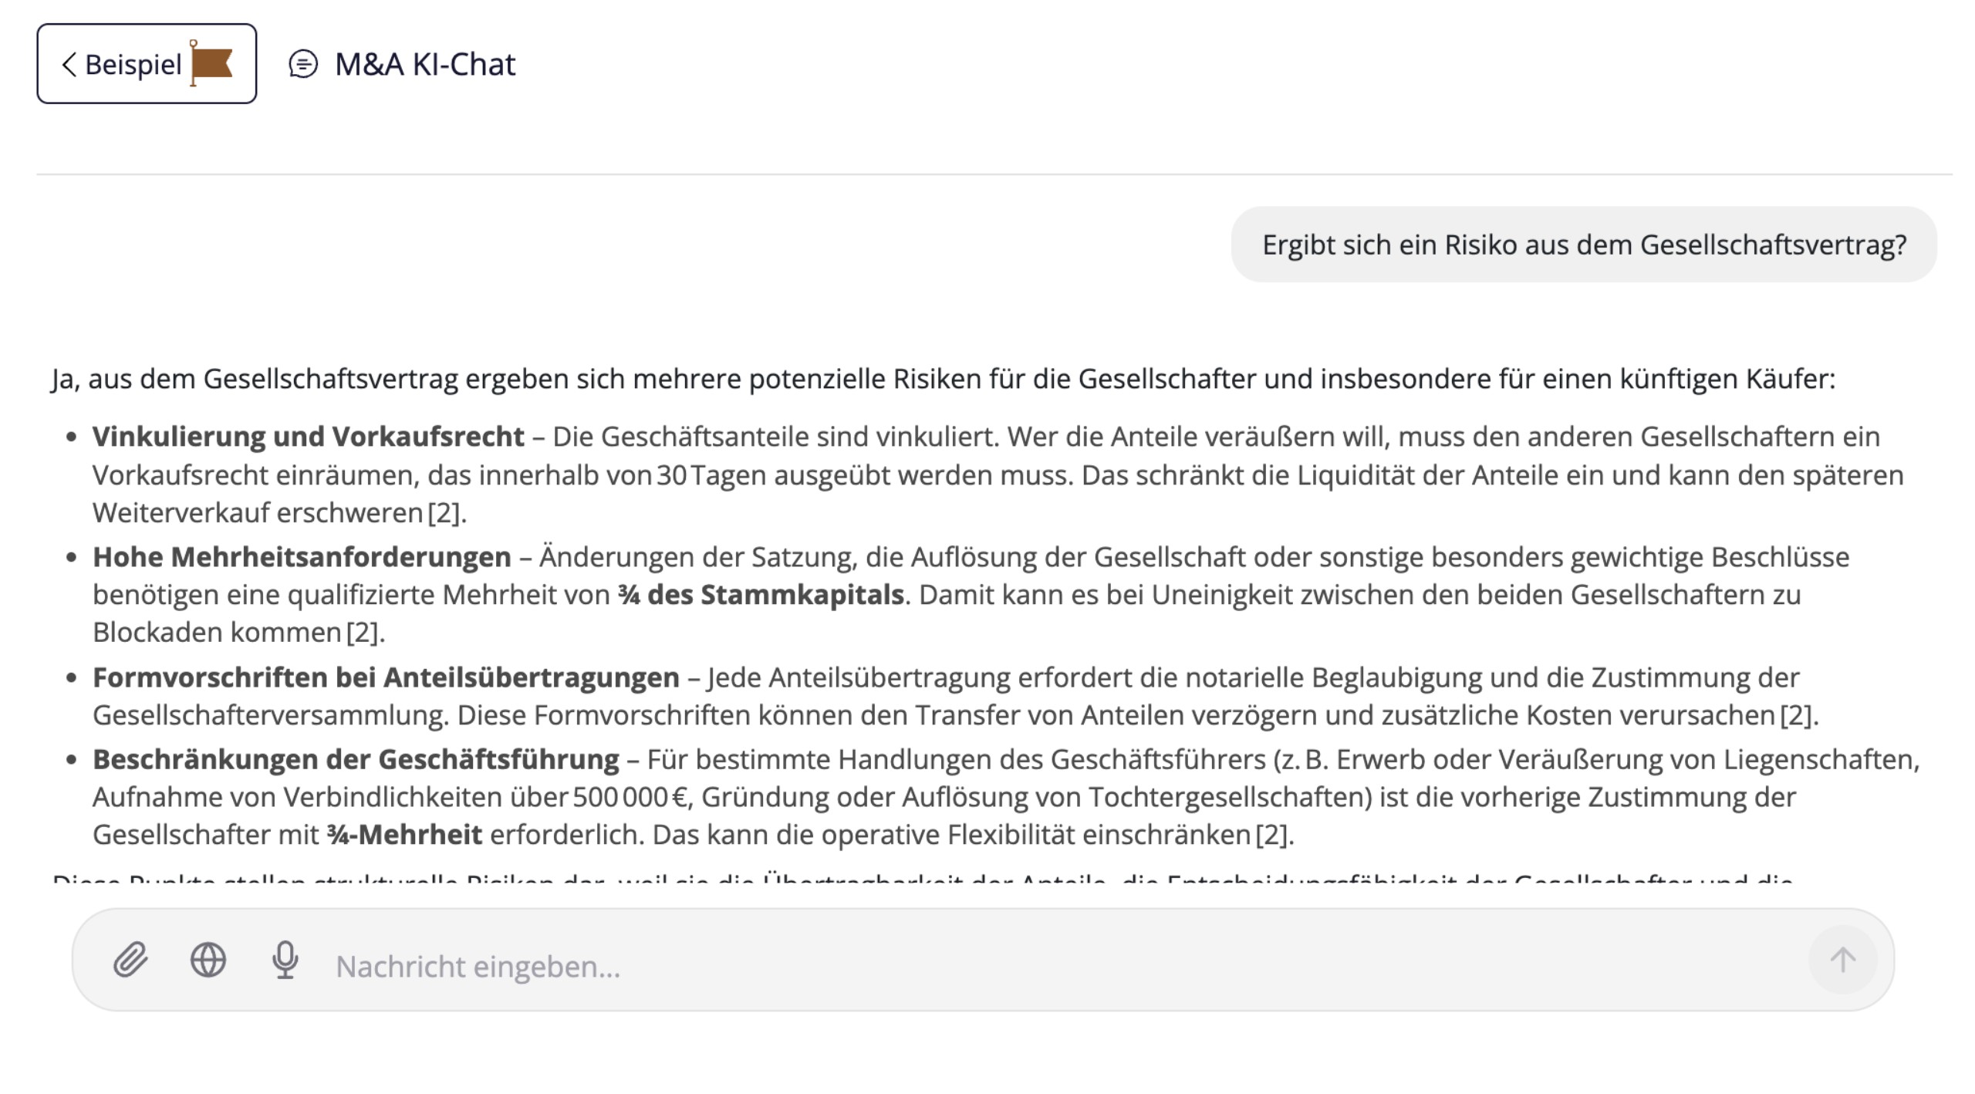Activate the microphone voice input icon
The height and width of the screenshot is (1094, 1975).
285,961
